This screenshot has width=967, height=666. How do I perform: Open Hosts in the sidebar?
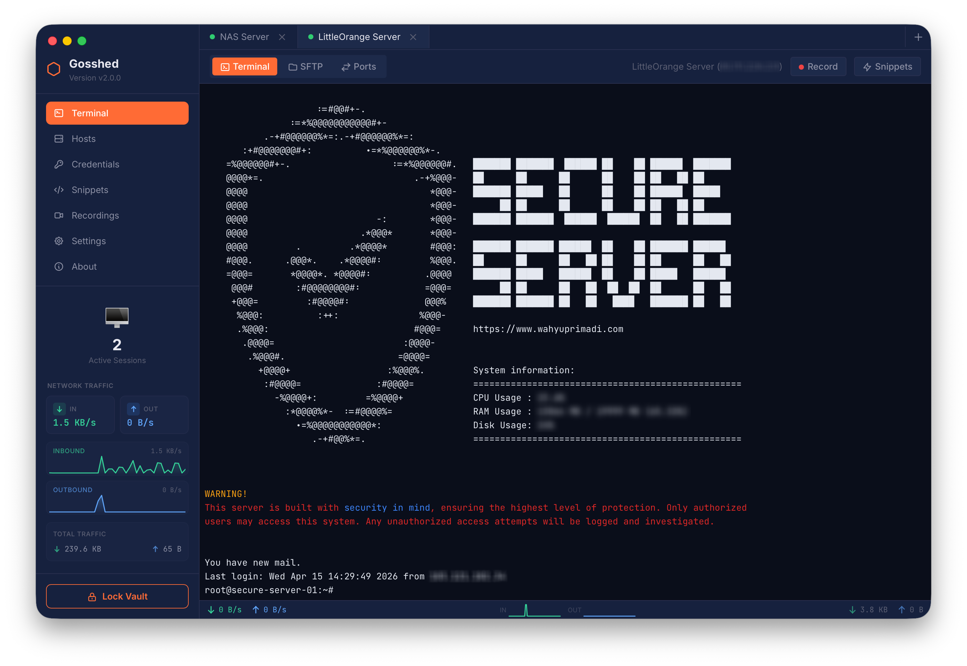pyautogui.click(x=117, y=139)
